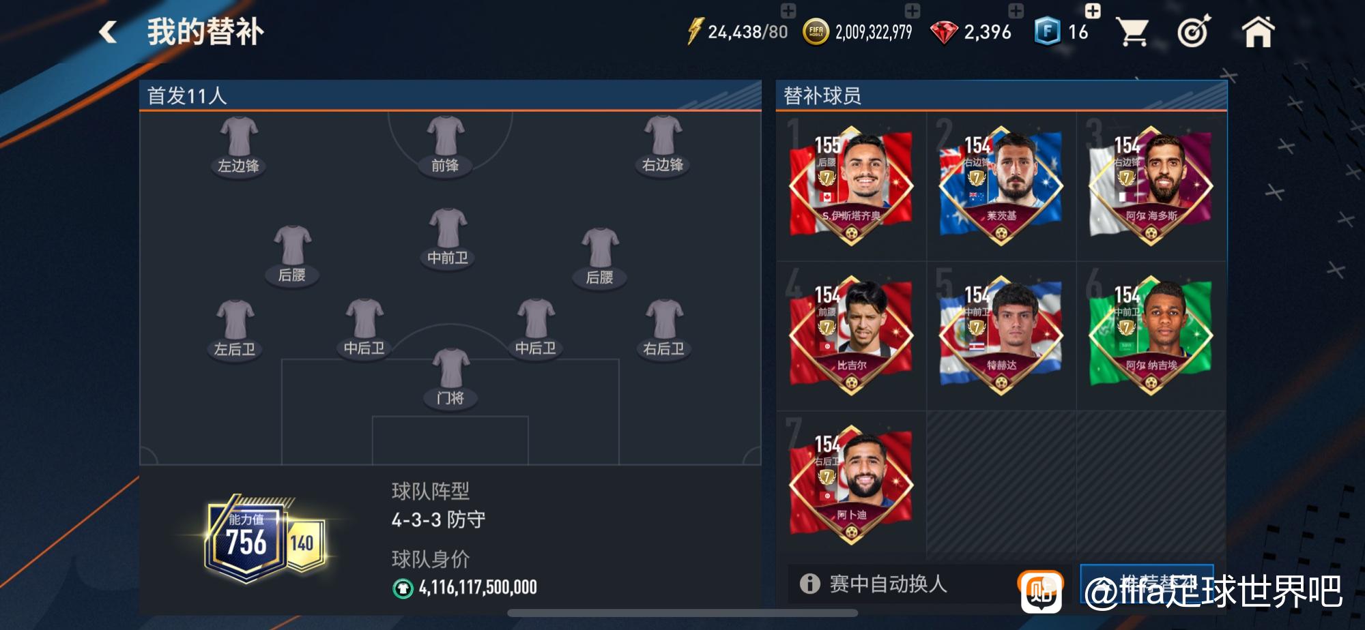
Task: Return to home screen via house icon
Action: [x=1258, y=31]
